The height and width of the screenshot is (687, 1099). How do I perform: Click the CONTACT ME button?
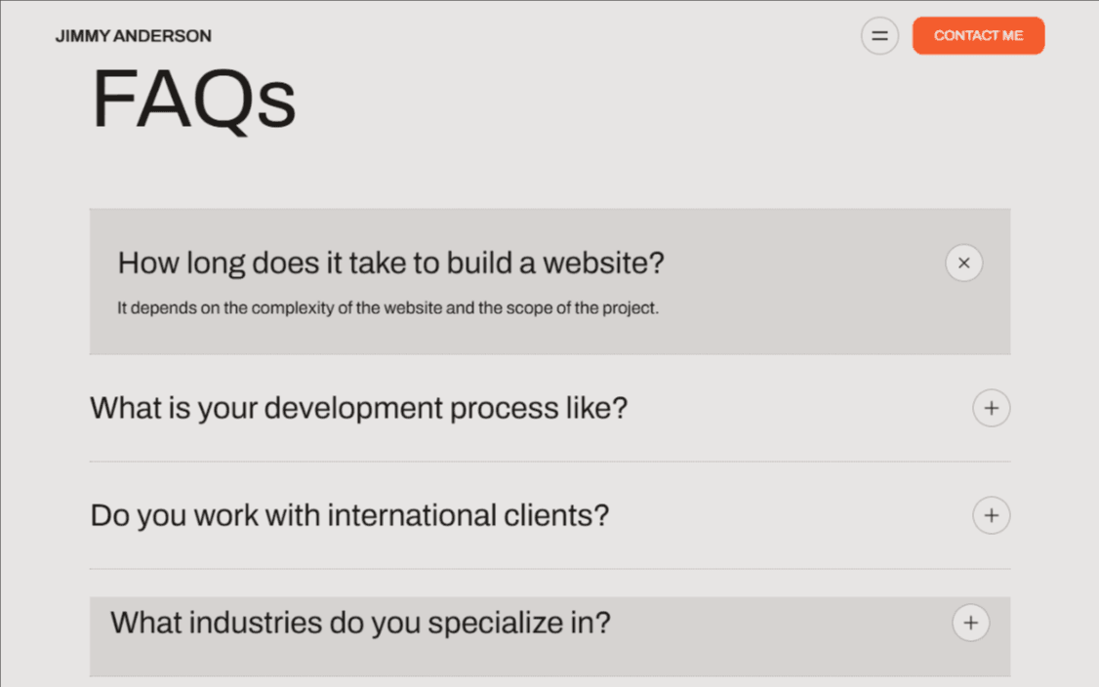pos(978,35)
